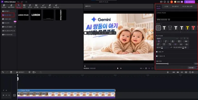Open the ABC case dropdown on preview
Image resolution: width=198 pixels, height=100 pixels.
click(112, 33)
